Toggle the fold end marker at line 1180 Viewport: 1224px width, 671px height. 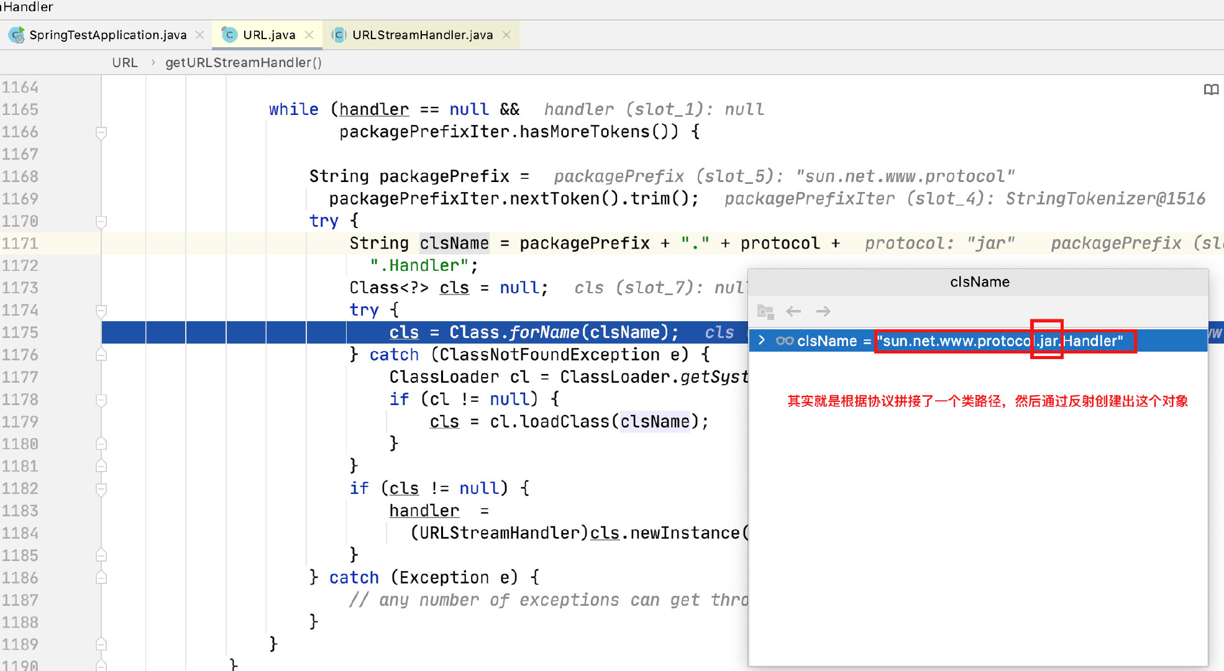click(101, 444)
